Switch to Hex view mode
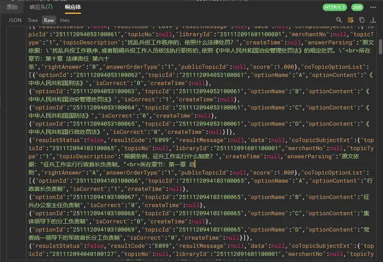This screenshot has height=262, width=383. pos(65,20)
